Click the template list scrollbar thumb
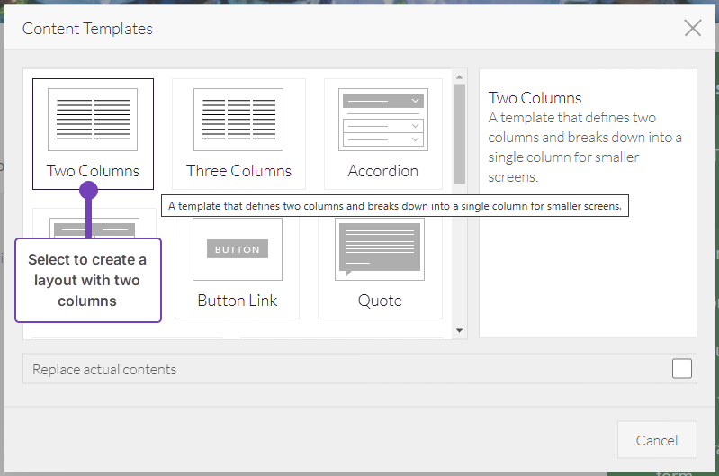 460,133
